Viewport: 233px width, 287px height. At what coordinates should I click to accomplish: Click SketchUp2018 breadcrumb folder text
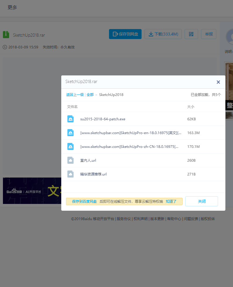point(111,94)
